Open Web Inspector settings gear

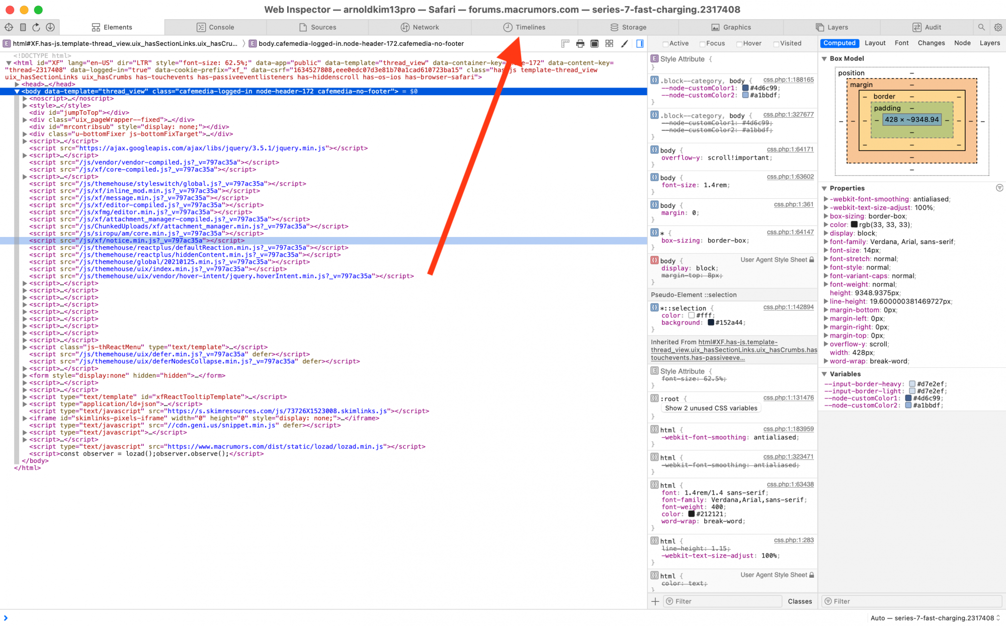(x=998, y=27)
